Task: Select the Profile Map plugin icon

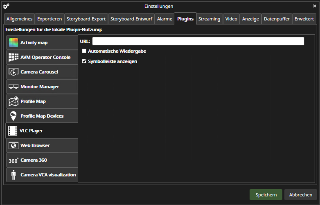Action: click(x=14, y=101)
